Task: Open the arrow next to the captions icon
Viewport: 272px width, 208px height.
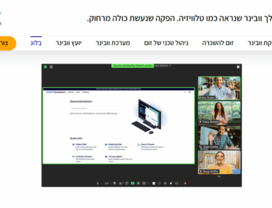Action: click(x=149, y=183)
